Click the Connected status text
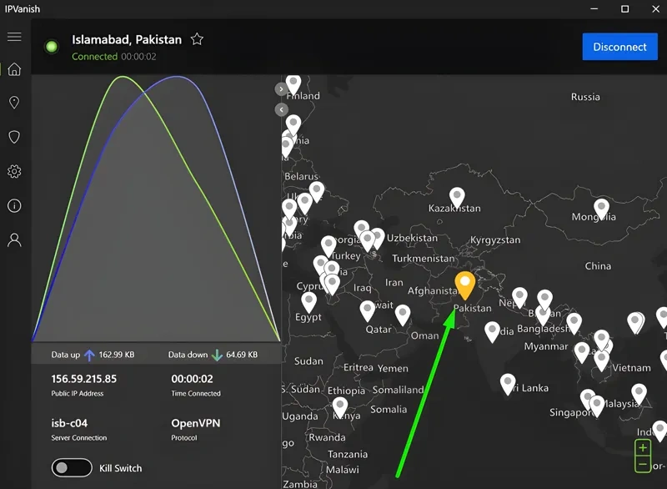667x489 pixels. 94,57
